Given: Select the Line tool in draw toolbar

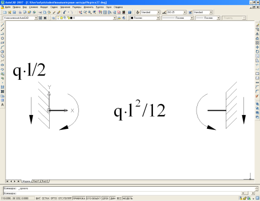Looking at the screenshot, I should 2,25.
